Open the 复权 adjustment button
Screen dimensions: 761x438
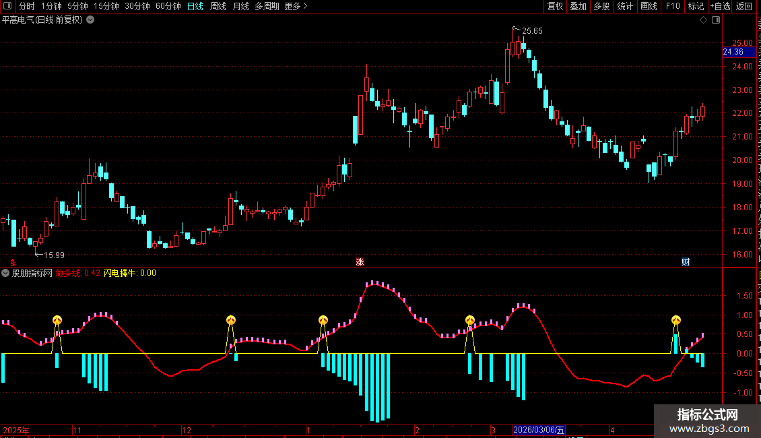(x=555, y=6)
